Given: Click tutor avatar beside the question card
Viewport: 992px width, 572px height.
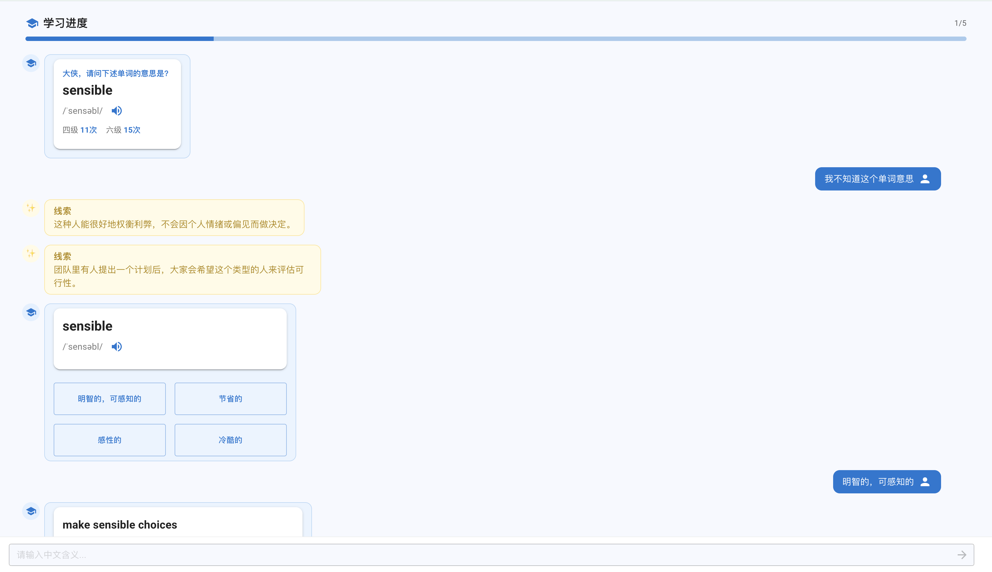Looking at the screenshot, I should (31, 63).
